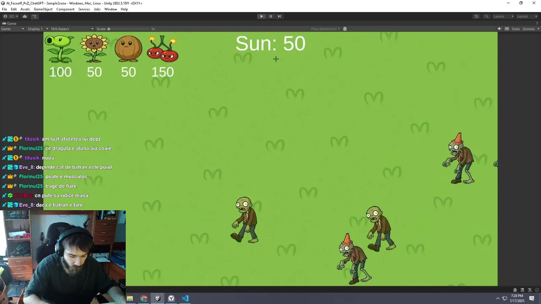This screenshot has height=304, width=541.
Task: Open Unity Search magnifier icon
Action: click(486, 16)
